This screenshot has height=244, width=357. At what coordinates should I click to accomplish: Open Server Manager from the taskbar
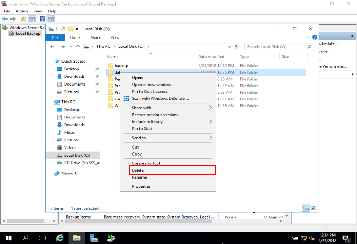[x=94, y=238]
